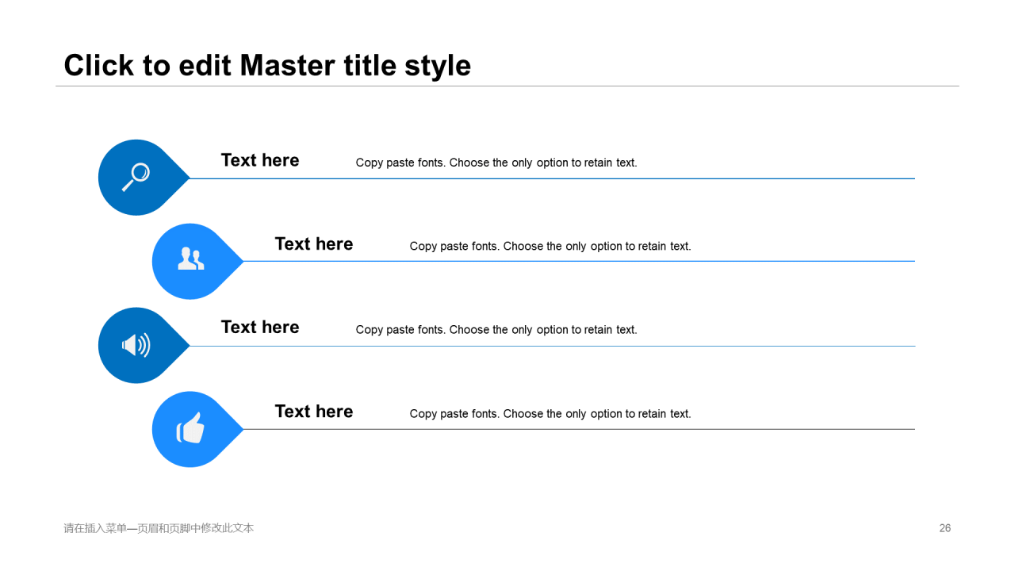Click the blue line extending from the thumbs-up shape

tap(579, 429)
